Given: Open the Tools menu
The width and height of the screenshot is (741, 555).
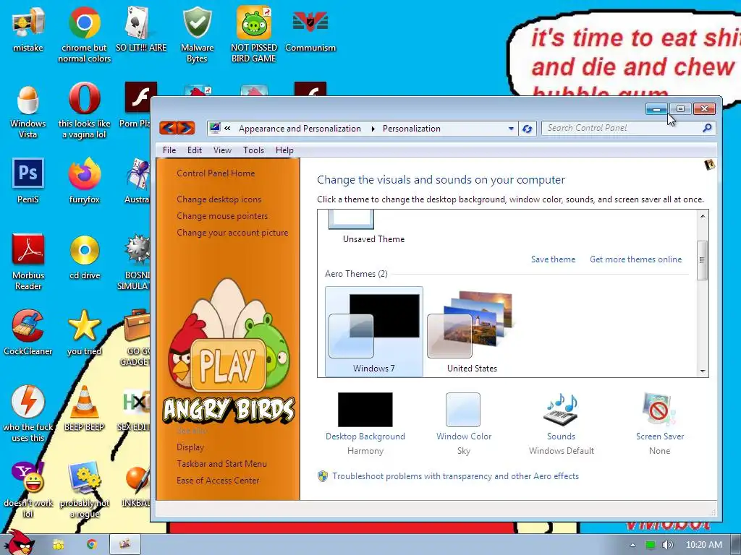Looking at the screenshot, I should (253, 150).
